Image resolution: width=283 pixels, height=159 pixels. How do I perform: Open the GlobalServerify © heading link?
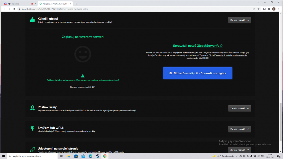tap(209, 46)
